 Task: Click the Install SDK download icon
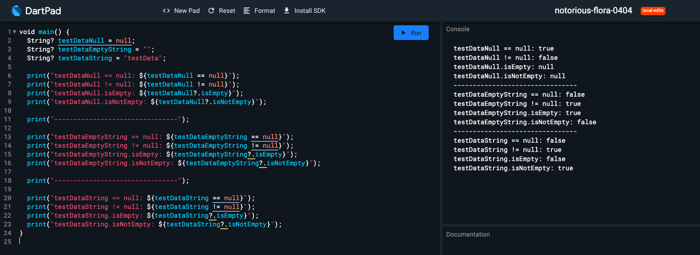tap(287, 11)
